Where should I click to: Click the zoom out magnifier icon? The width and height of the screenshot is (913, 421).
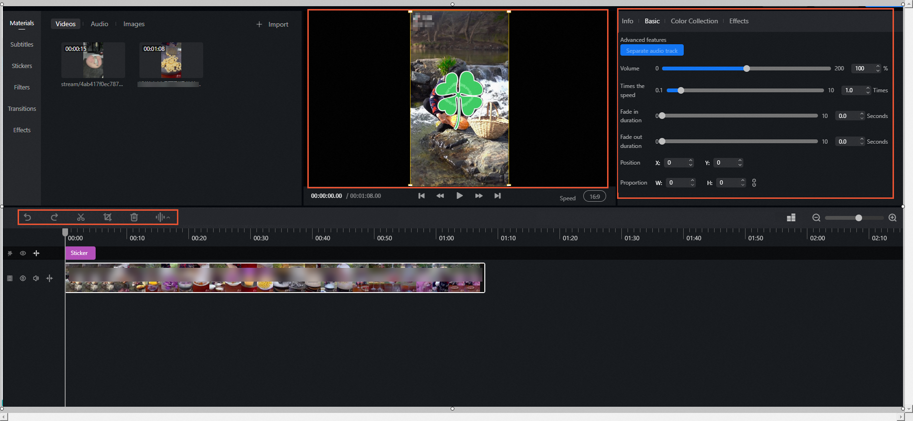[x=816, y=217]
